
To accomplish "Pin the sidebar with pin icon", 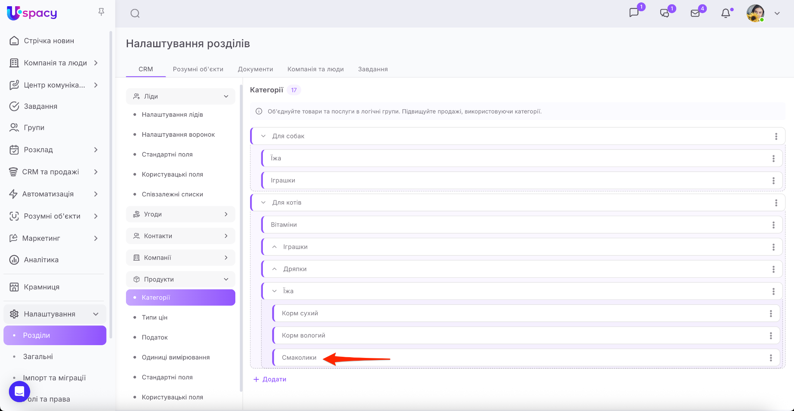I will coord(101,12).
